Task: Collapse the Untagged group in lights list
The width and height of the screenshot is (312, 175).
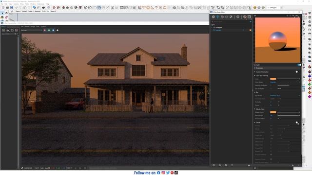Action: (212, 27)
